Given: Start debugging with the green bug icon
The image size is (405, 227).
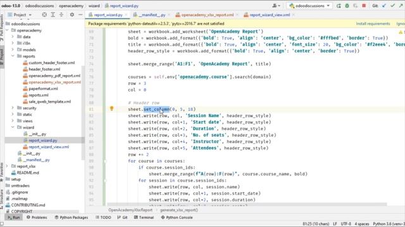Looking at the screenshot, I should [347, 6].
